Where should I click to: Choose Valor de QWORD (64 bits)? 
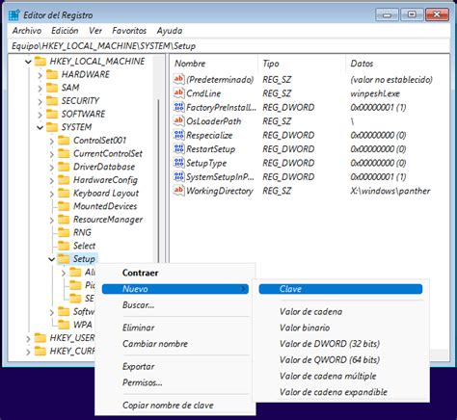tap(340, 359)
